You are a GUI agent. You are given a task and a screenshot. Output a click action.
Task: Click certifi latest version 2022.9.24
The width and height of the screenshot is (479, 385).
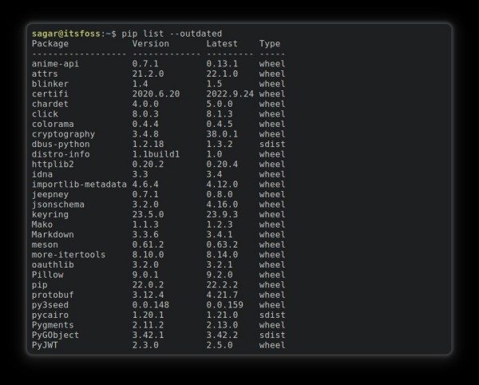pyautogui.click(x=229, y=93)
